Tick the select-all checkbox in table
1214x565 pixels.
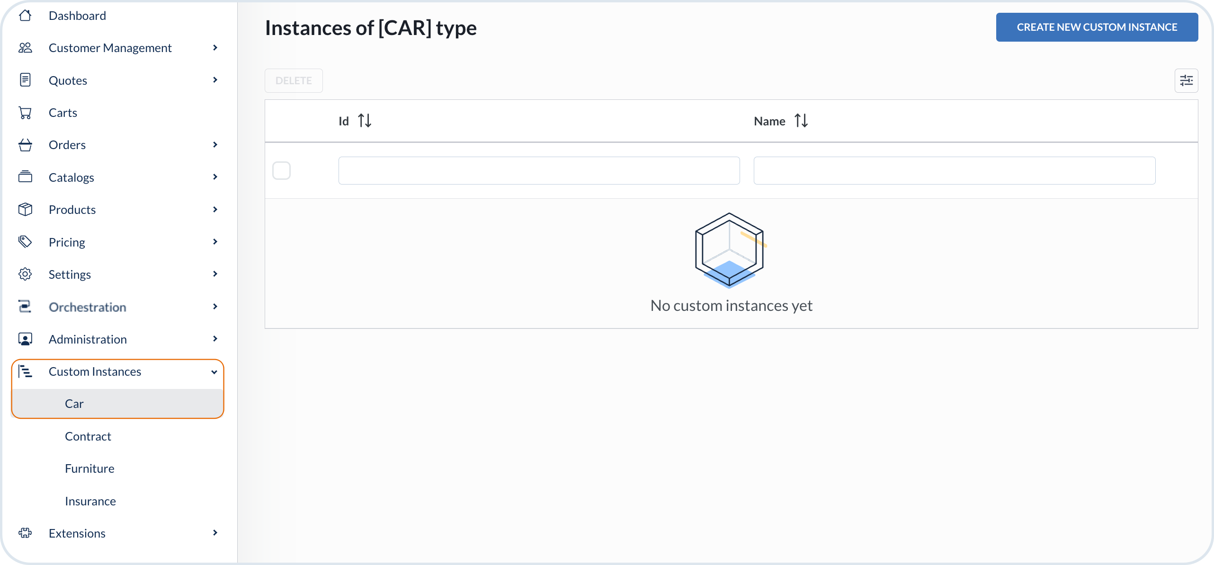pos(281,170)
